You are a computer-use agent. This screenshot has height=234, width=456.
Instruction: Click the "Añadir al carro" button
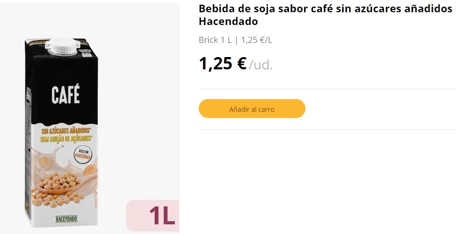[252, 109]
